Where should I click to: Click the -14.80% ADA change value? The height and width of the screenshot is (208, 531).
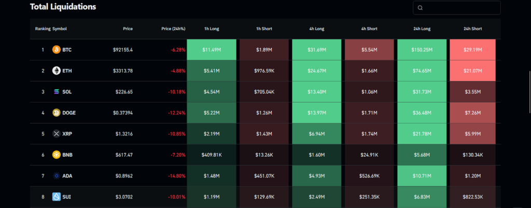pos(177,176)
